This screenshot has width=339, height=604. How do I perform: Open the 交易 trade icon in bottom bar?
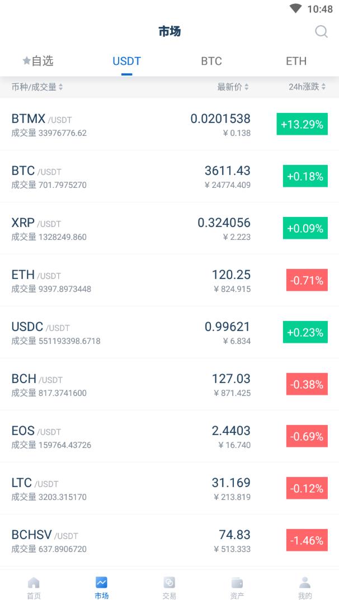[170, 582]
